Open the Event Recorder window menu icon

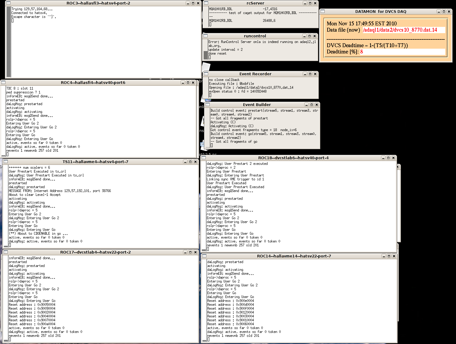[x=206, y=74]
